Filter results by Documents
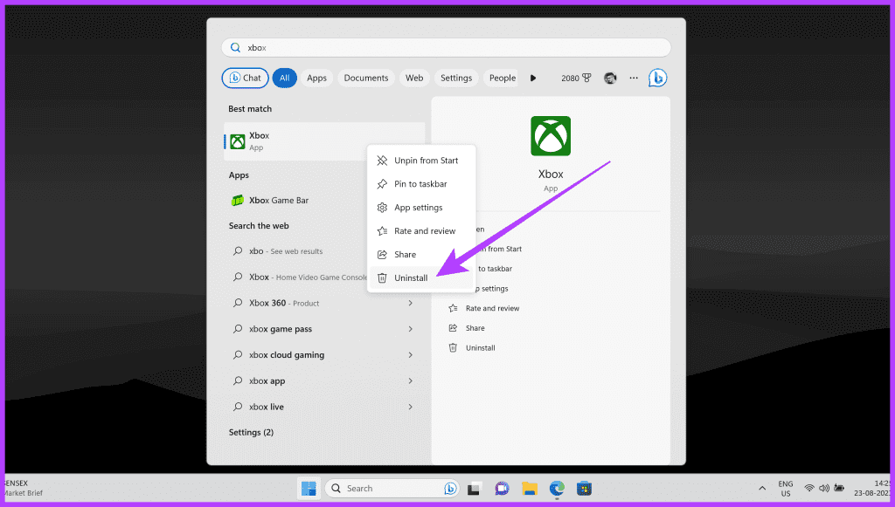This screenshot has width=895, height=507. [x=366, y=78]
